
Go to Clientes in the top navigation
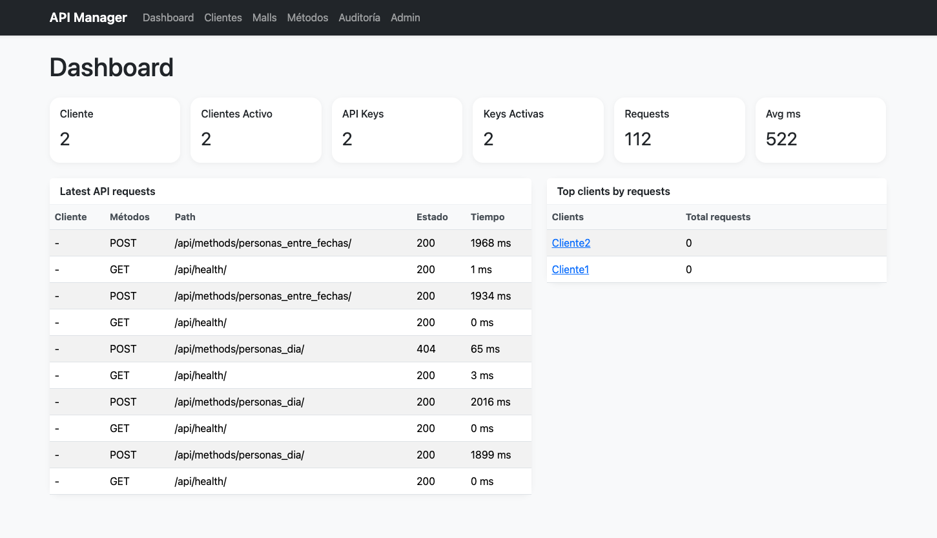click(x=223, y=17)
